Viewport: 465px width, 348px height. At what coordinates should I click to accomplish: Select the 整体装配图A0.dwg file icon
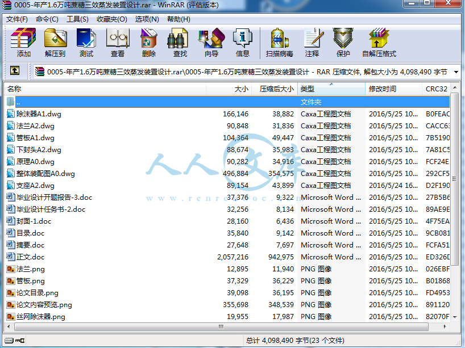tap(11, 174)
